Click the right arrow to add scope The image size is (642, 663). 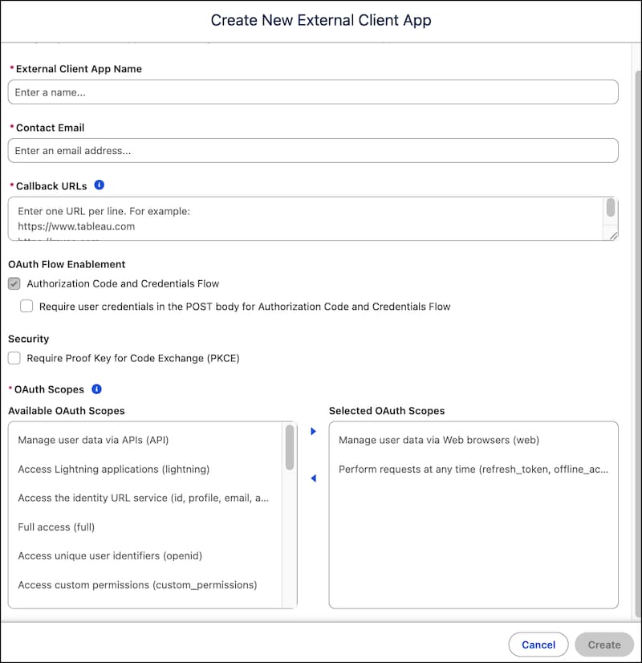313,431
